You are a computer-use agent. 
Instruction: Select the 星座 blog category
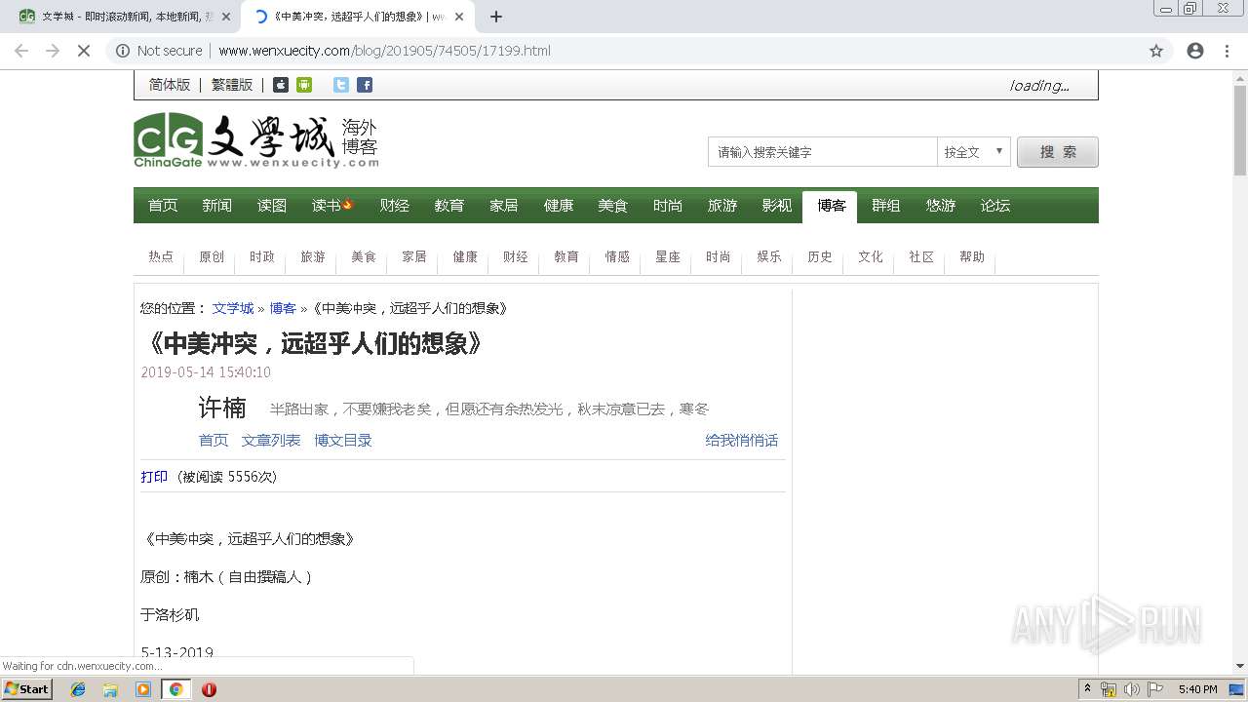coord(668,256)
